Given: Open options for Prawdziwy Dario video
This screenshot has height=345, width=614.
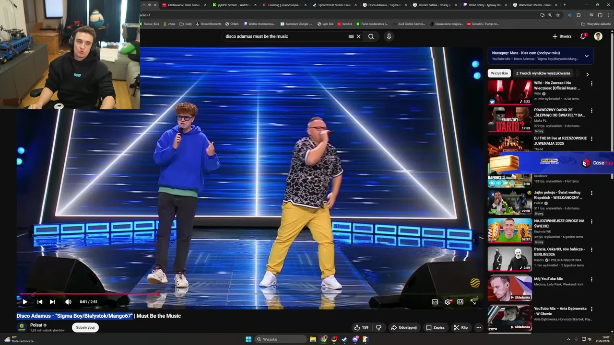Looking at the screenshot, I should click(x=591, y=110).
